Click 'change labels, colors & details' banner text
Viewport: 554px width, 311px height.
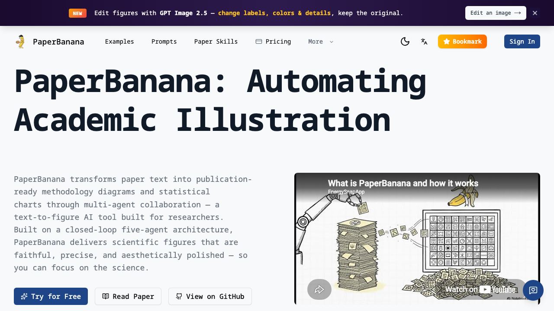pos(274,13)
